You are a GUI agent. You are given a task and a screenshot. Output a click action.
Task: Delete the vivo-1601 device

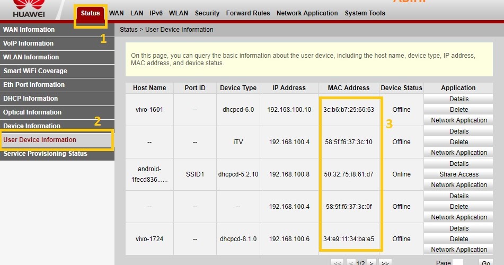[458, 110]
